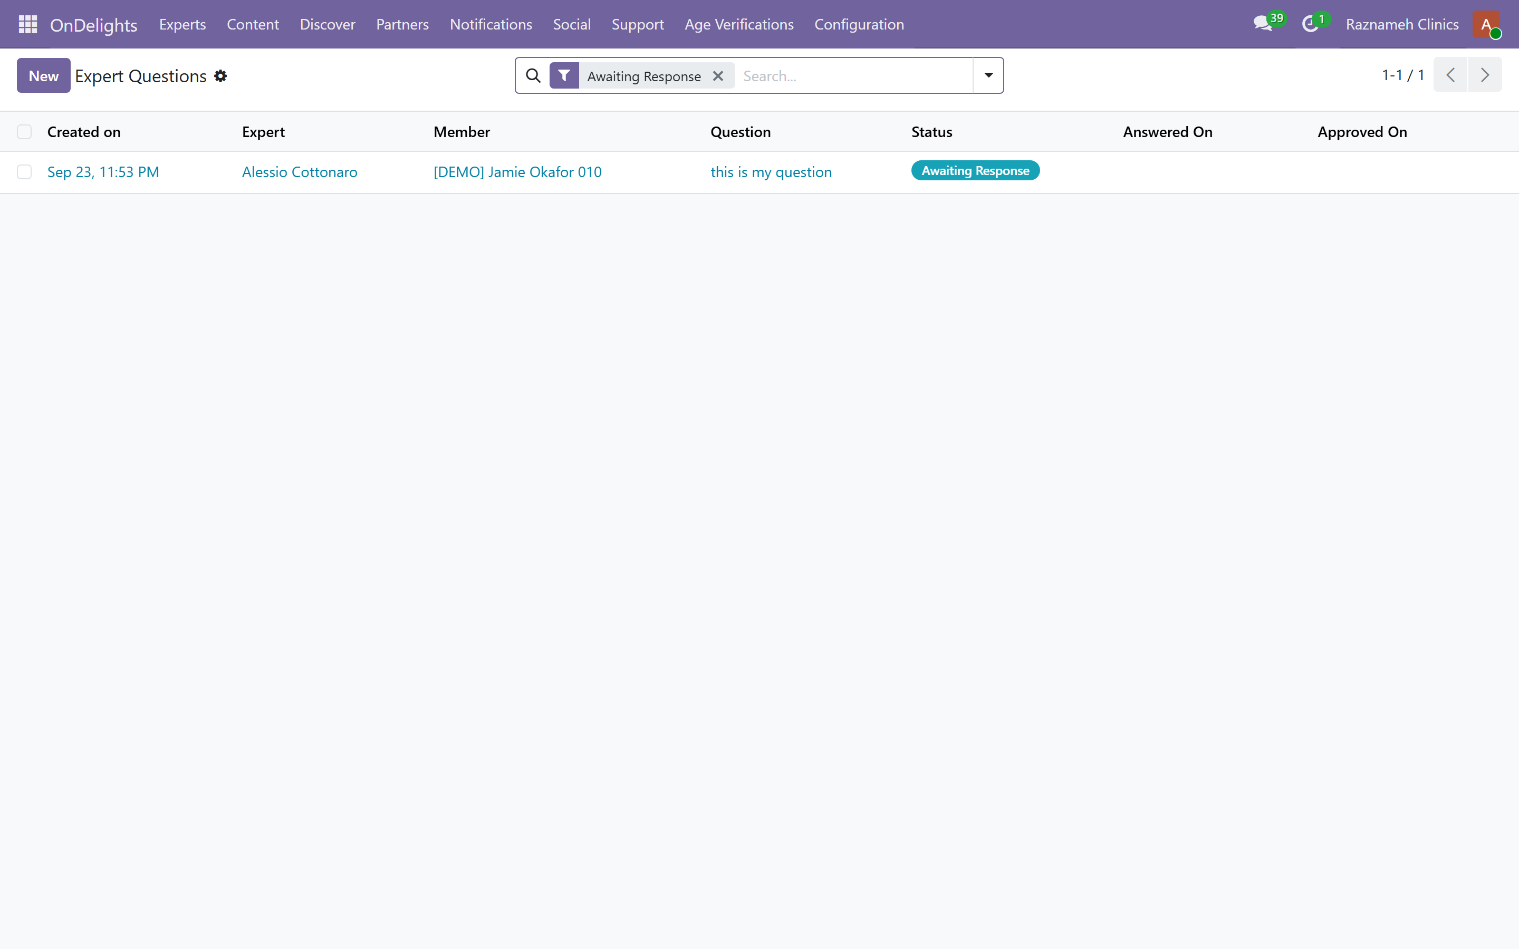Click the Awaiting Response status badge
This screenshot has width=1519, height=949.
[x=975, y=171]
